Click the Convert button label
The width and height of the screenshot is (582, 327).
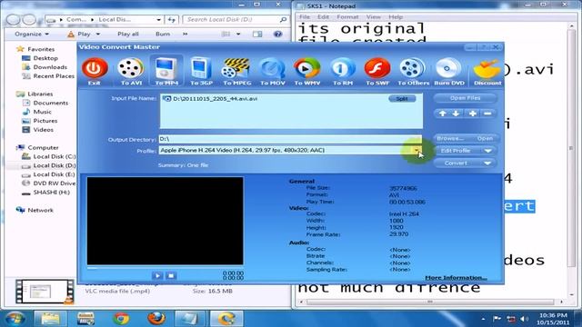pyautogui.click(x=456, y=163)
